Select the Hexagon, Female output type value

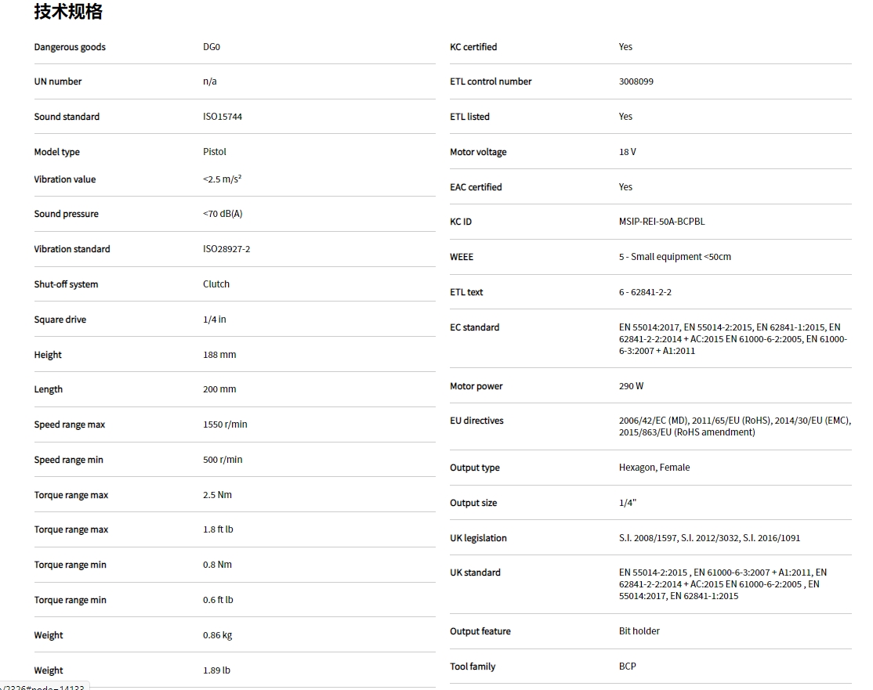tap(654, 468)
